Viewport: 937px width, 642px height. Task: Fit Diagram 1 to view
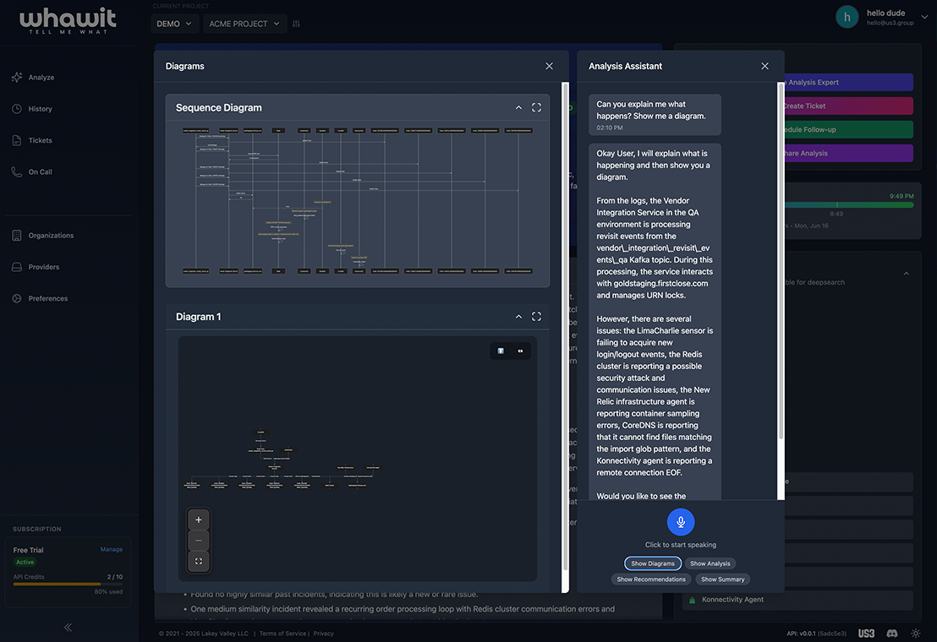[199, 562]
